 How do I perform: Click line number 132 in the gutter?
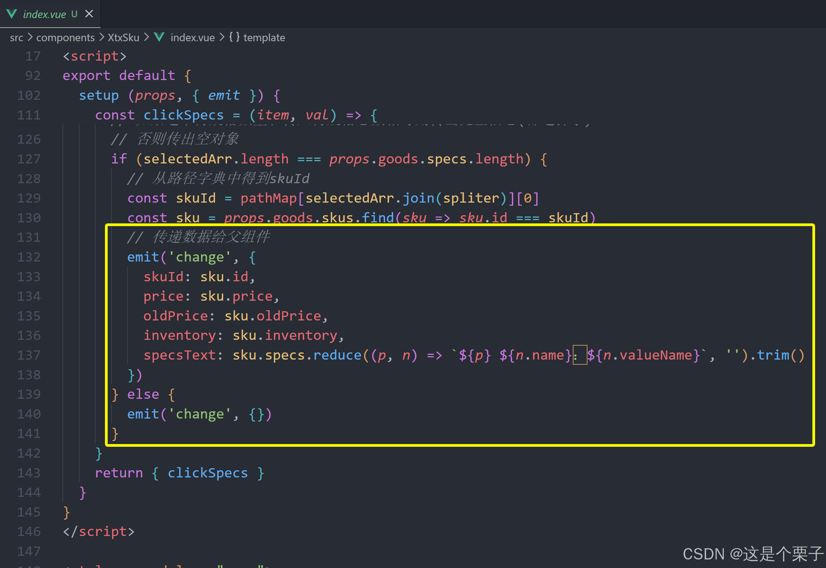[x=29, y=257]
